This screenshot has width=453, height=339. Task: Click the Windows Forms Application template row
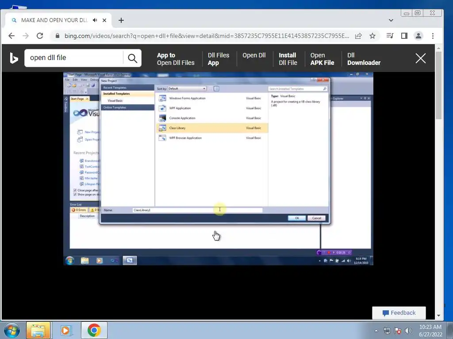pyautogui.click(x=212, y=98)
